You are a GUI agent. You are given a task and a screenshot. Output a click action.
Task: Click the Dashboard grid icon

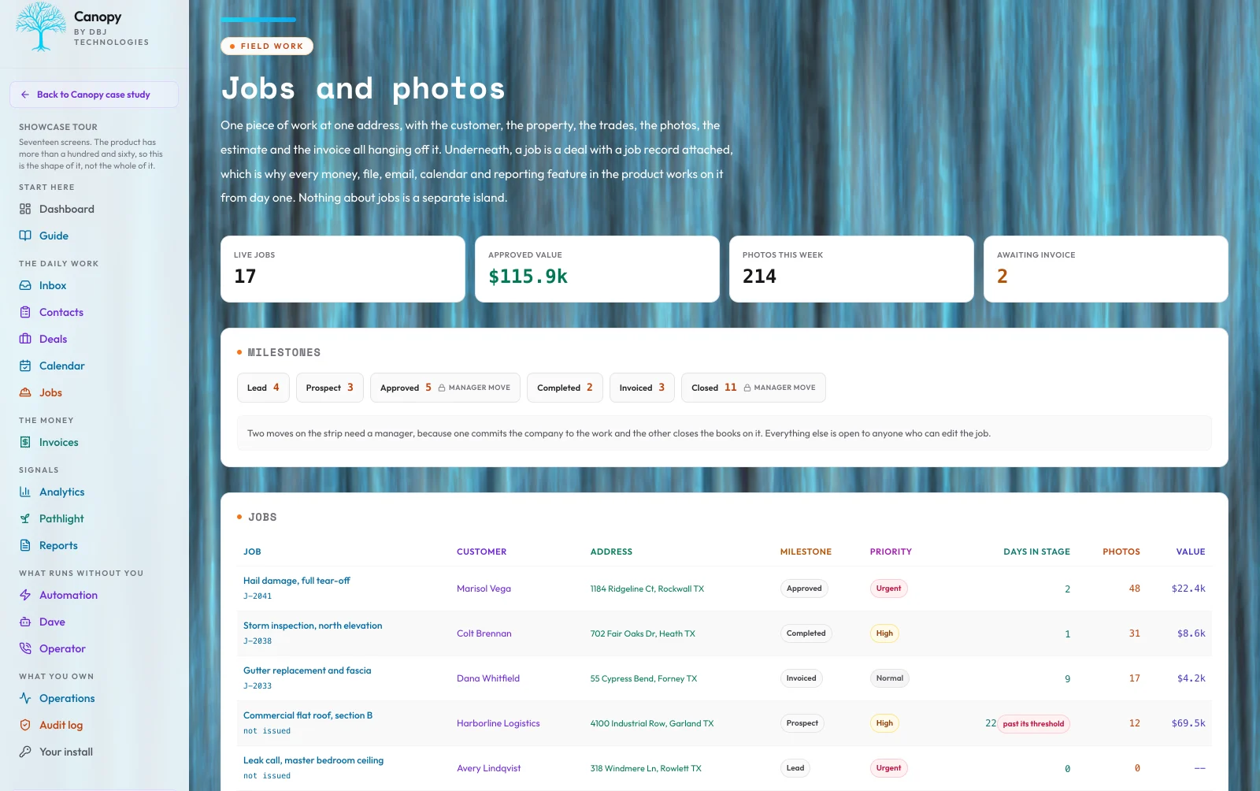click(25, 209)
